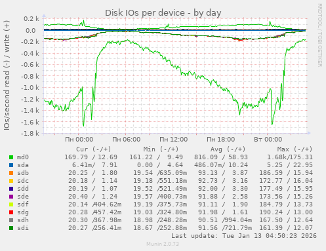Click sdd max value 177.49 / 15.95
326x251 pixels.
286,189
